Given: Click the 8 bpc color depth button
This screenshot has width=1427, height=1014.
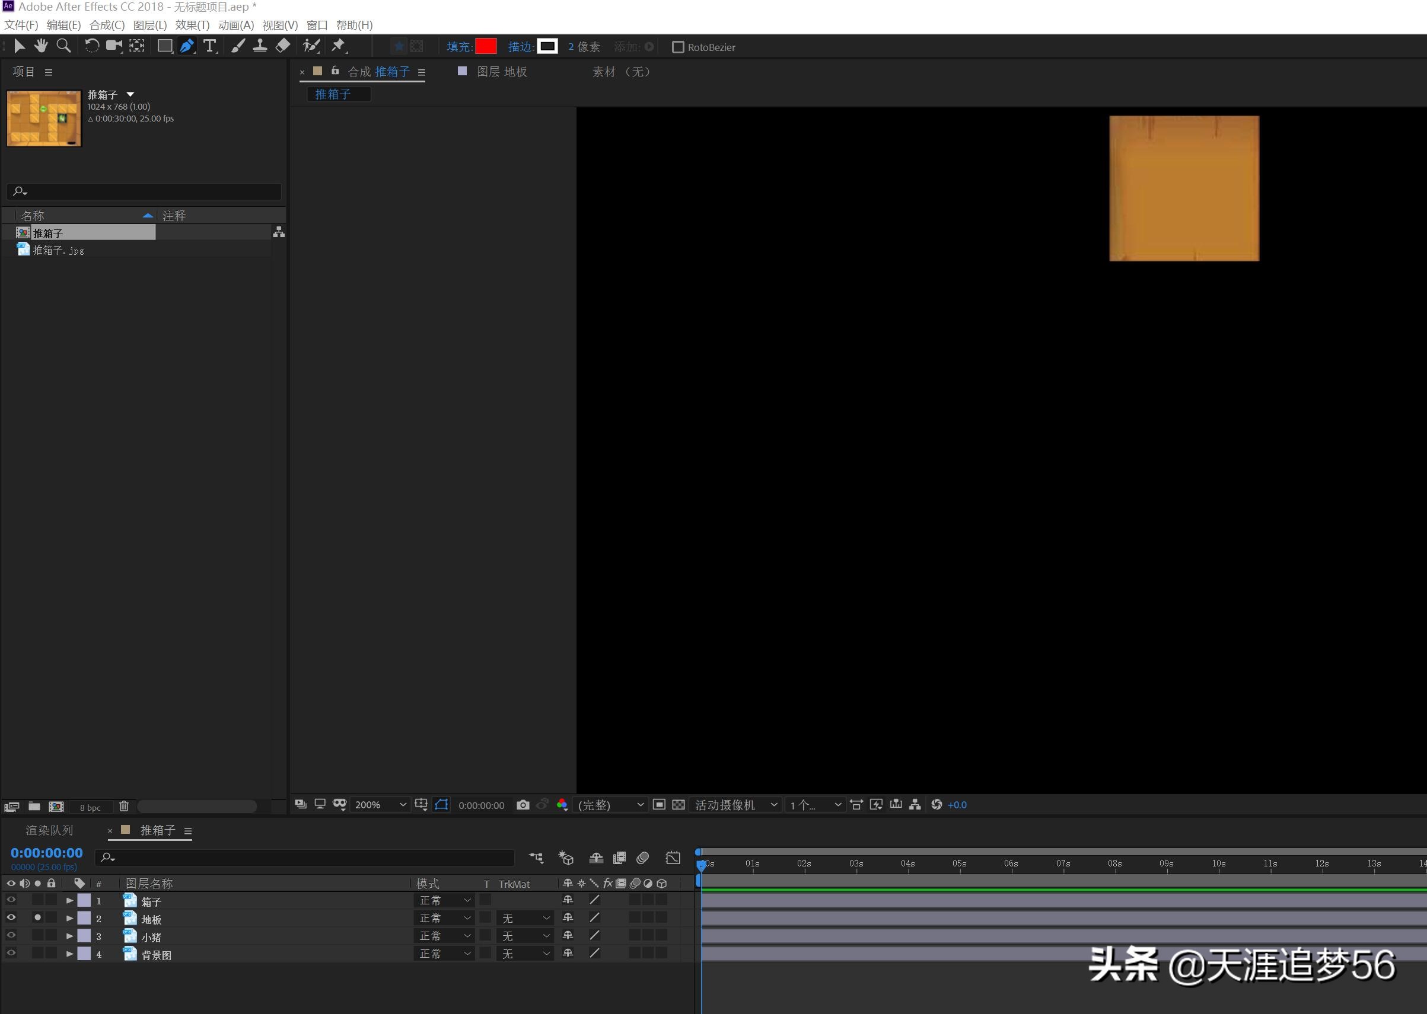Looking at the screenshot, I should click(90, 807).
